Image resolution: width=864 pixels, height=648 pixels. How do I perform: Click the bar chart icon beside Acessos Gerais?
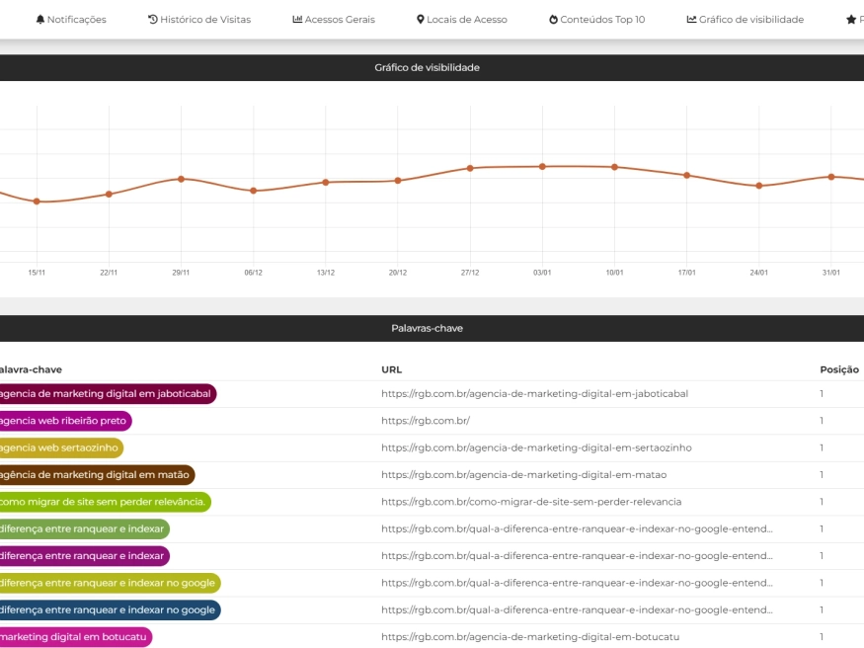click(x=297, y=20)
